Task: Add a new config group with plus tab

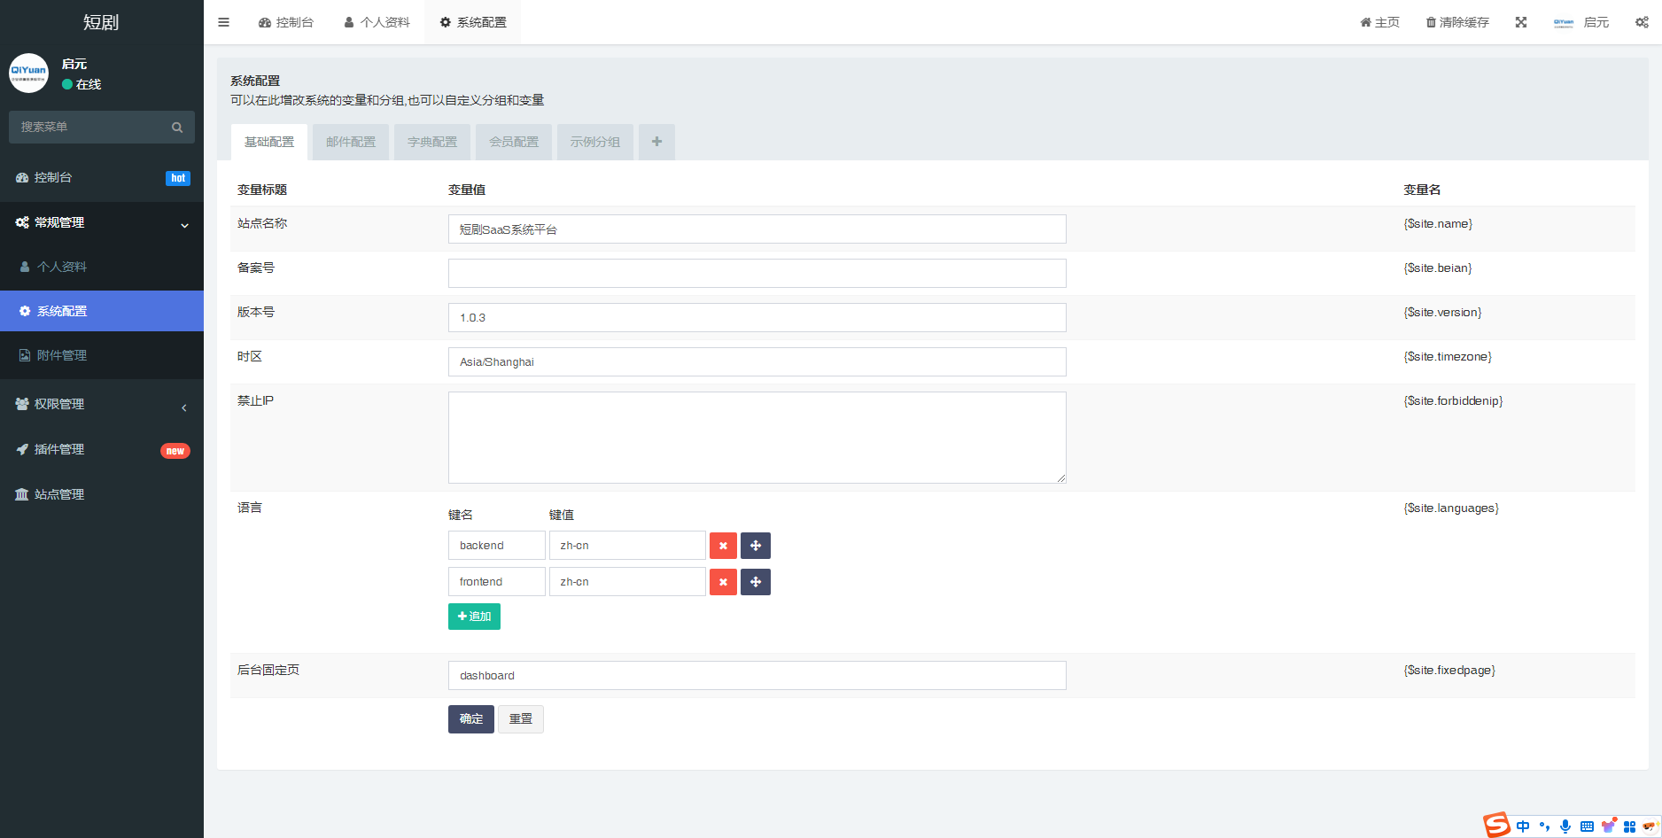Action: tap(656, 142)
